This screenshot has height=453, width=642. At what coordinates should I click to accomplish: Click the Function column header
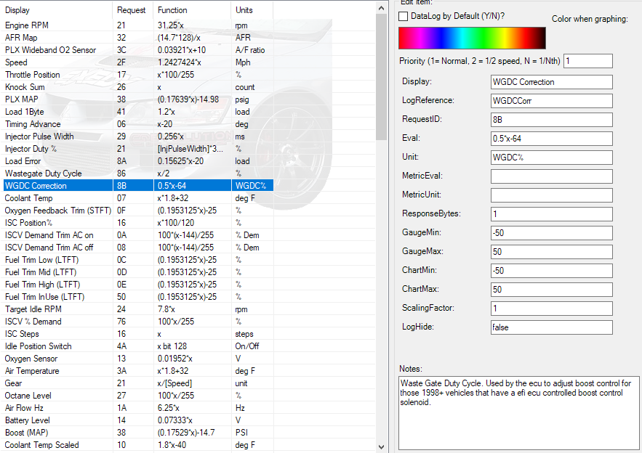coord(192,10)
